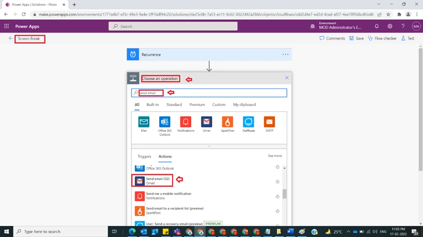Switch to the Custom tab
Image resolution: width=423 pixels, height=237 pixels.
[219, 105]
